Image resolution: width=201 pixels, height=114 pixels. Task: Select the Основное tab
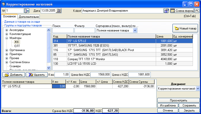point(9,17)
